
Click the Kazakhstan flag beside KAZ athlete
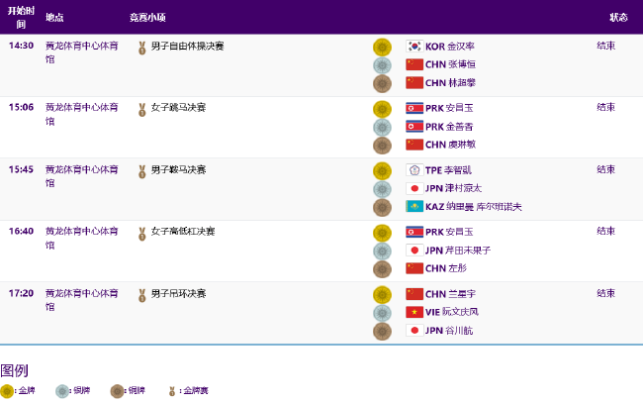coord(414,206)
